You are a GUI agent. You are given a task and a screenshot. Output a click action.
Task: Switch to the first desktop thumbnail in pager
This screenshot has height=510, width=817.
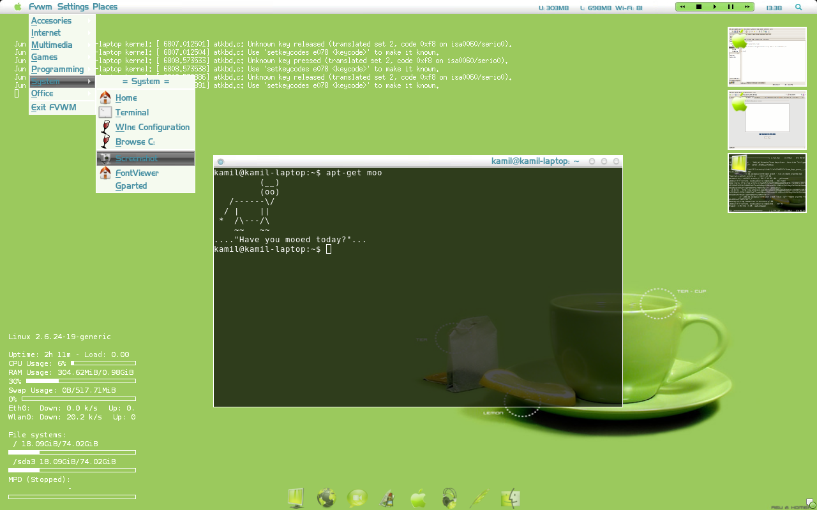click(767, 57)
